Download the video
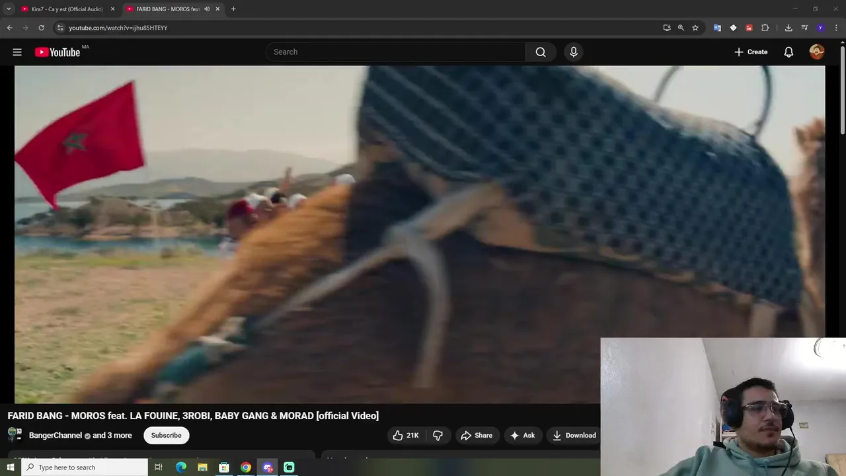Image resolution: width=846 pixels, height=476 pixels. pos(574,435)
